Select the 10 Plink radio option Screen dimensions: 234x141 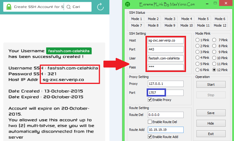(214, 58)
